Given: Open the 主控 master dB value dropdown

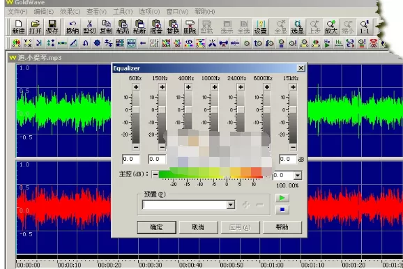Looking at the screenshot, I should click(298, 176).
